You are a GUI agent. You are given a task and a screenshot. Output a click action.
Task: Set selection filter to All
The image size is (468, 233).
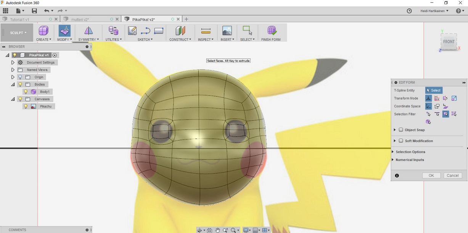pyautogui.click(x=454, y=114)
